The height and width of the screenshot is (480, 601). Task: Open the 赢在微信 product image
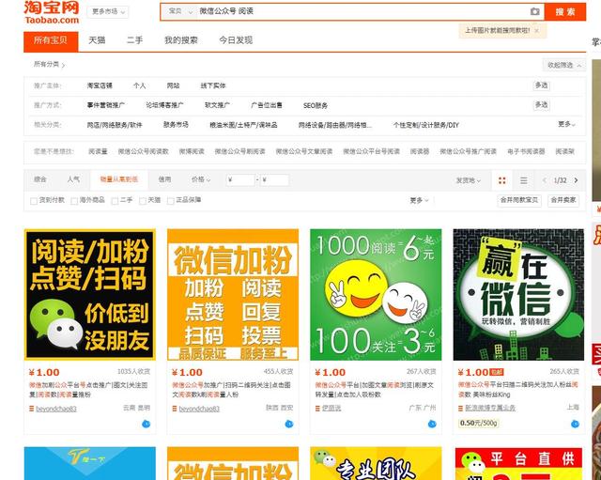click(519, 294)
